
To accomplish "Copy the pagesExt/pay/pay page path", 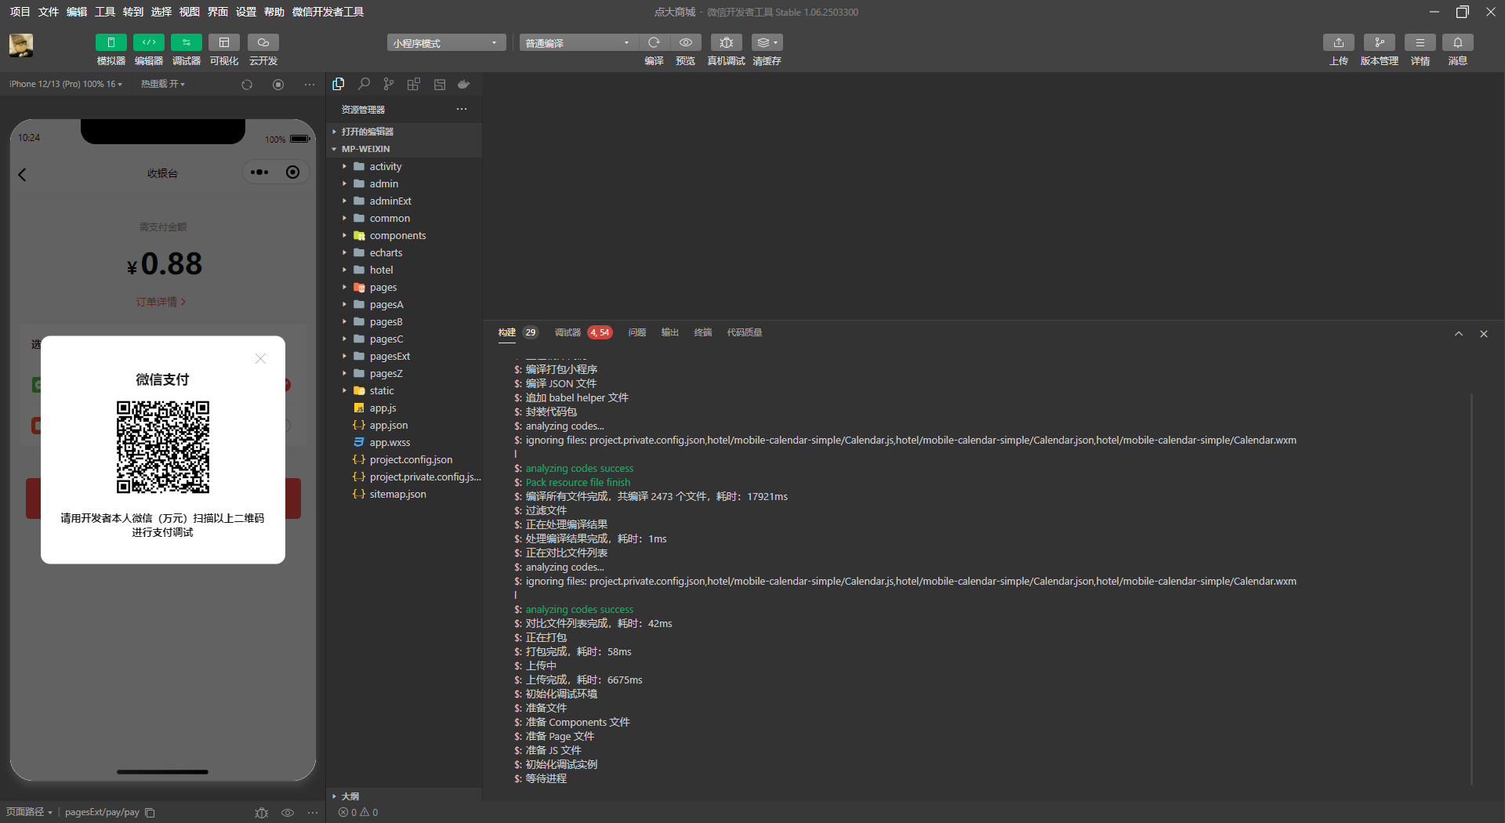I will (150, 813).
